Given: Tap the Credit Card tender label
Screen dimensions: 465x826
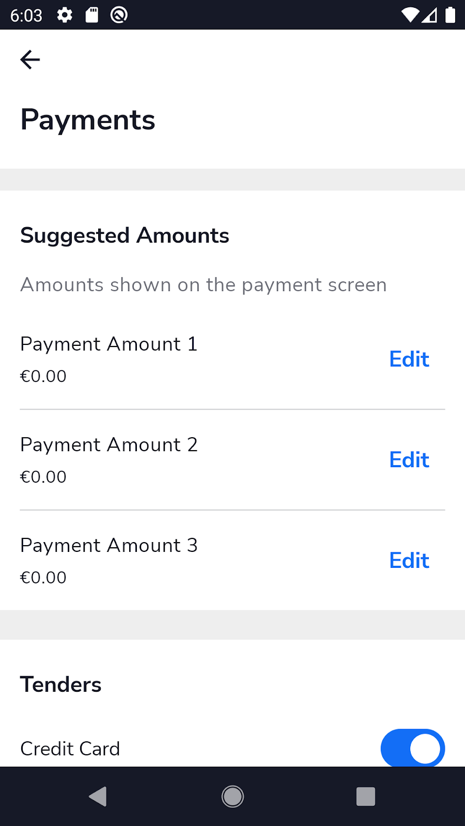Looking at the screenshot, I should [x=70, y=749].
